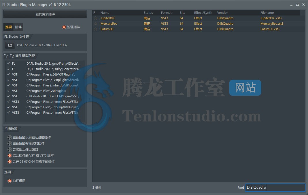
Task: Uncheck the Program Files (x86)\VSTPlugins path
Action: 8,75
